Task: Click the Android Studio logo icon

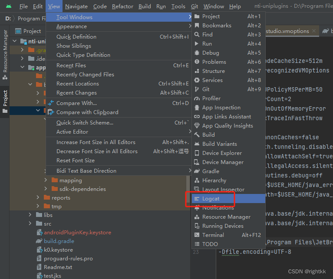Action: (9, 7)
